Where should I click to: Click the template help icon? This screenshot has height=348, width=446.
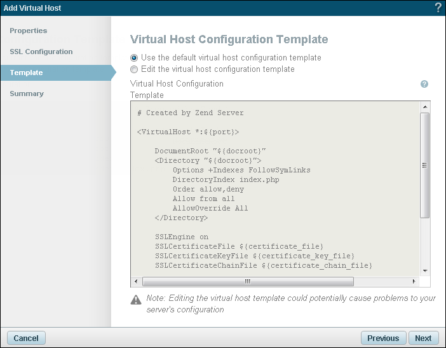tap(424, 84)
